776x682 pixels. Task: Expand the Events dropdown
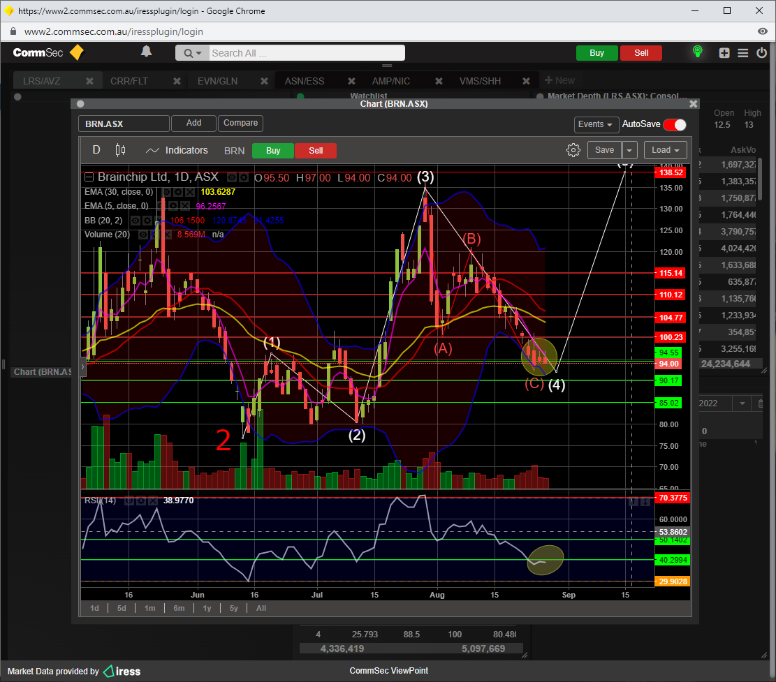[596, 124]
